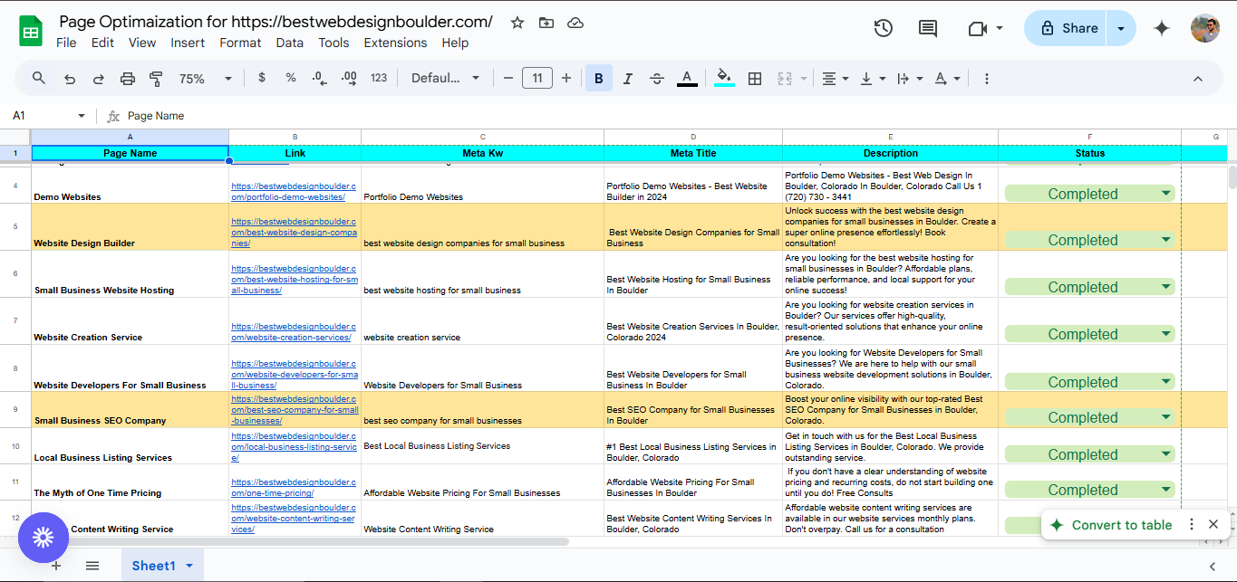The height and width of the screenshot is (582, 1237).
Task: Click the Insert comment icon
Action: pyautogui.click(x=927, y=28)
